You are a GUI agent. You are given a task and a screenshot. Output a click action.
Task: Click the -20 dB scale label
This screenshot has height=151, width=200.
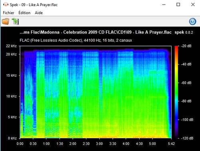click(x=186, y=46)
